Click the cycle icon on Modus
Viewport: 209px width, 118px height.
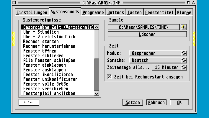coord(184,53)
